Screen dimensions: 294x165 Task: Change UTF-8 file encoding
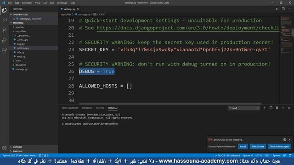click(259, 155)
